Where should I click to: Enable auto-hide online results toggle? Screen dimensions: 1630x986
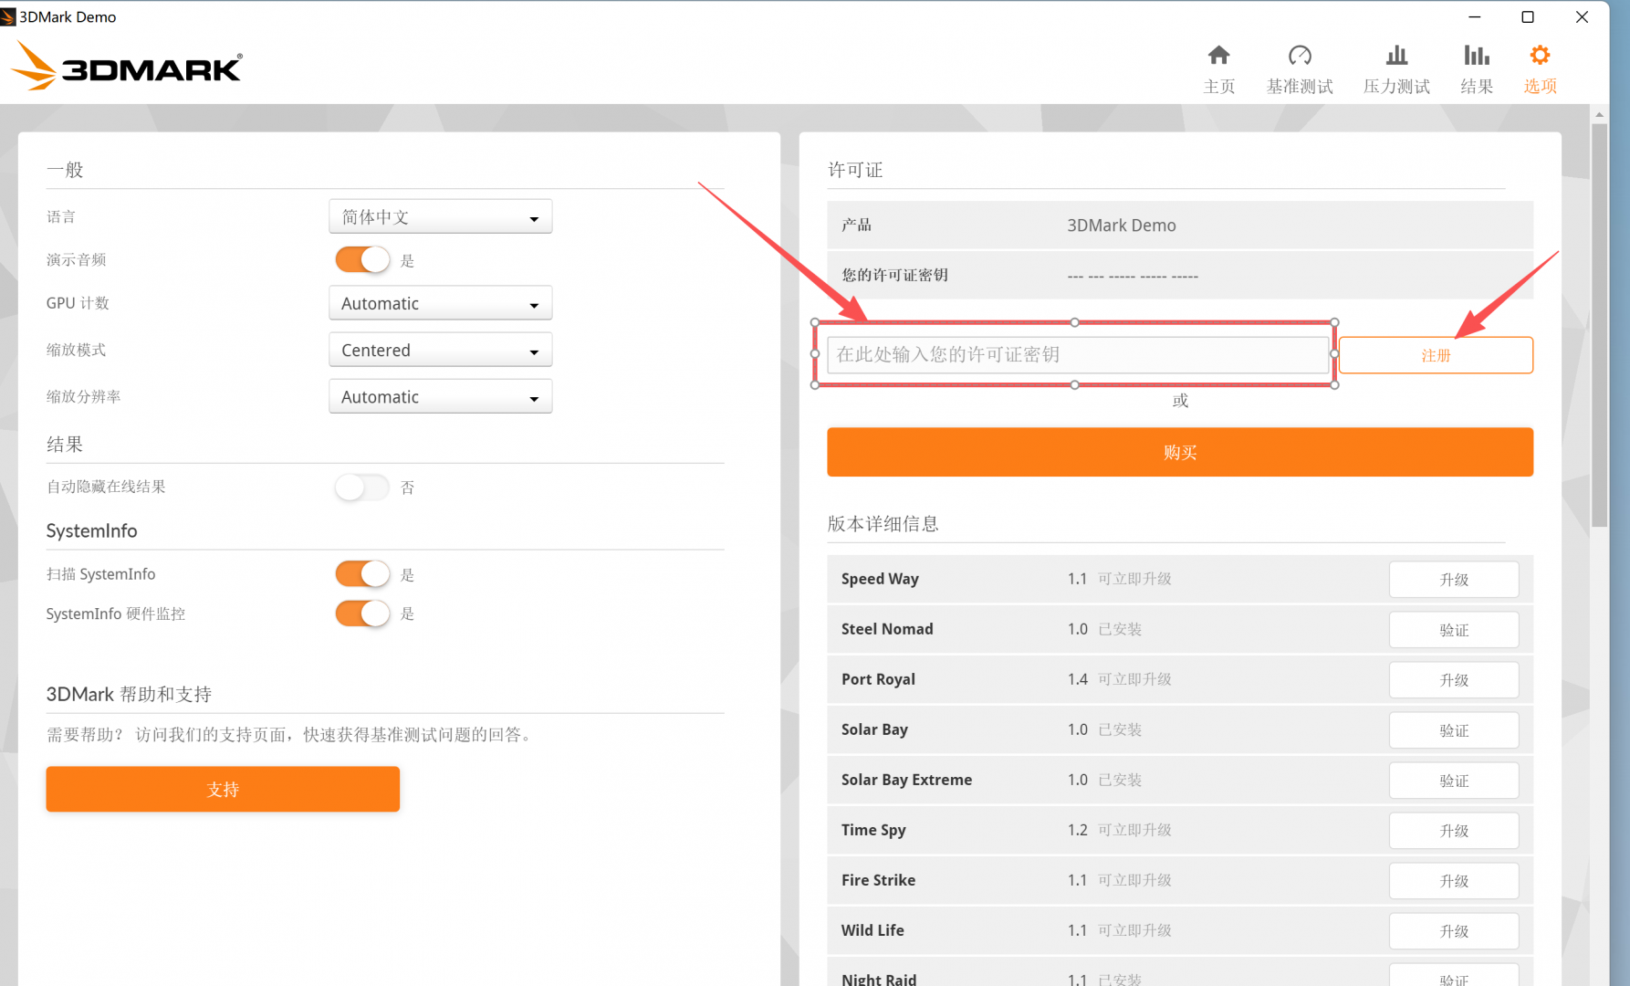point(362,488)
